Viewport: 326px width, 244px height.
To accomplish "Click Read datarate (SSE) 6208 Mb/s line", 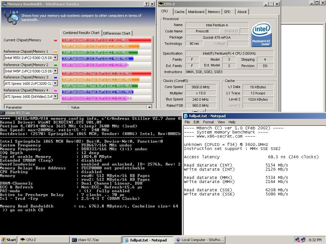I will pos(236,190).
